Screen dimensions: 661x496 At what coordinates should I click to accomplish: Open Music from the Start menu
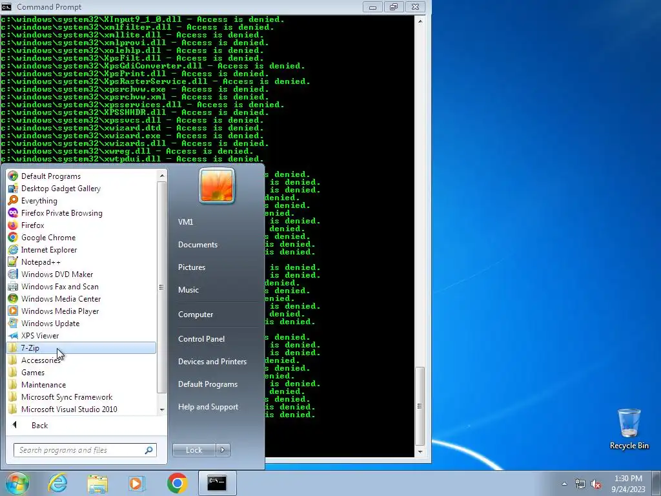point(188,290)
